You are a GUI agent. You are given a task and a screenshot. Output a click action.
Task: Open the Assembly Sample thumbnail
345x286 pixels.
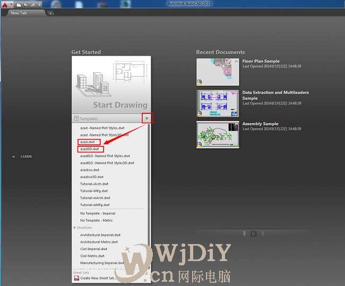(217, 135)
